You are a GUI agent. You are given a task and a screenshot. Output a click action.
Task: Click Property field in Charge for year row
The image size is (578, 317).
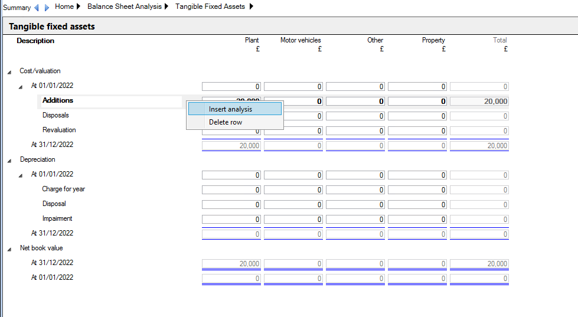pos(417,190)
